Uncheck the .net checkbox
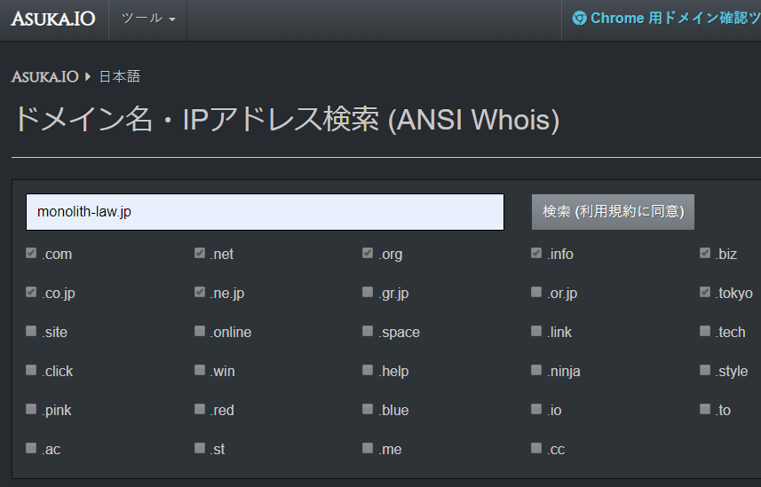Image resolution: width=761 pixels, height=487 pixels. point(200,253)
